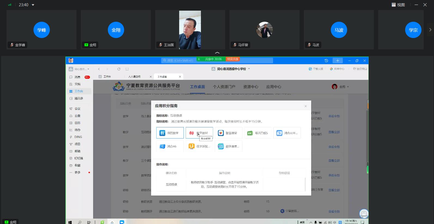Launch the 智慧课堂 app
Viewport: 434px width, 224px height.
[x=228, y=133]
